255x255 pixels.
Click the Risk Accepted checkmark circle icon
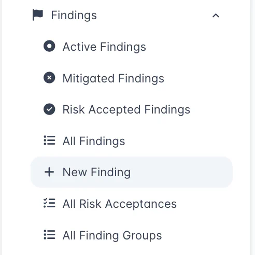coord(49,109)
